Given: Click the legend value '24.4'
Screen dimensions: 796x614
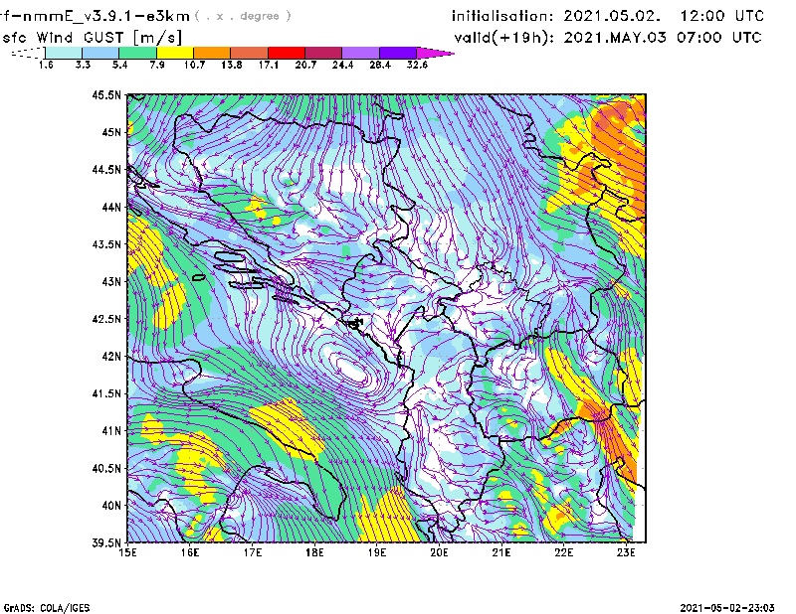Looking at the screenshot, I should pyautogui.click(x=342, y=65).
